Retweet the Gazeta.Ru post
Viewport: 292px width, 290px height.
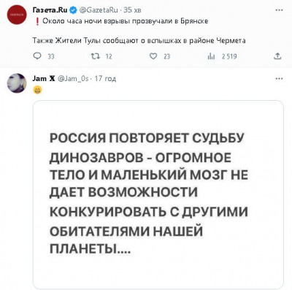click(94, 56)
